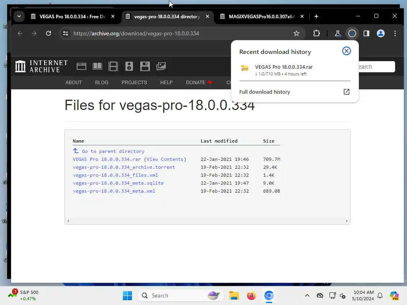
Task: Reload the current page
Action: [x=48, y=33]
